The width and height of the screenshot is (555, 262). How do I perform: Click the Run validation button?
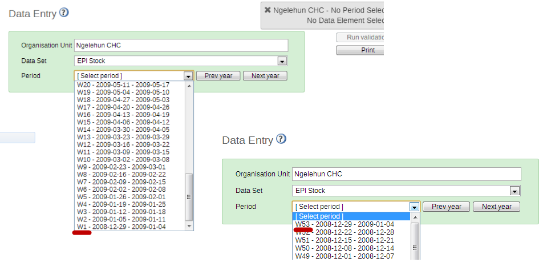360,38
